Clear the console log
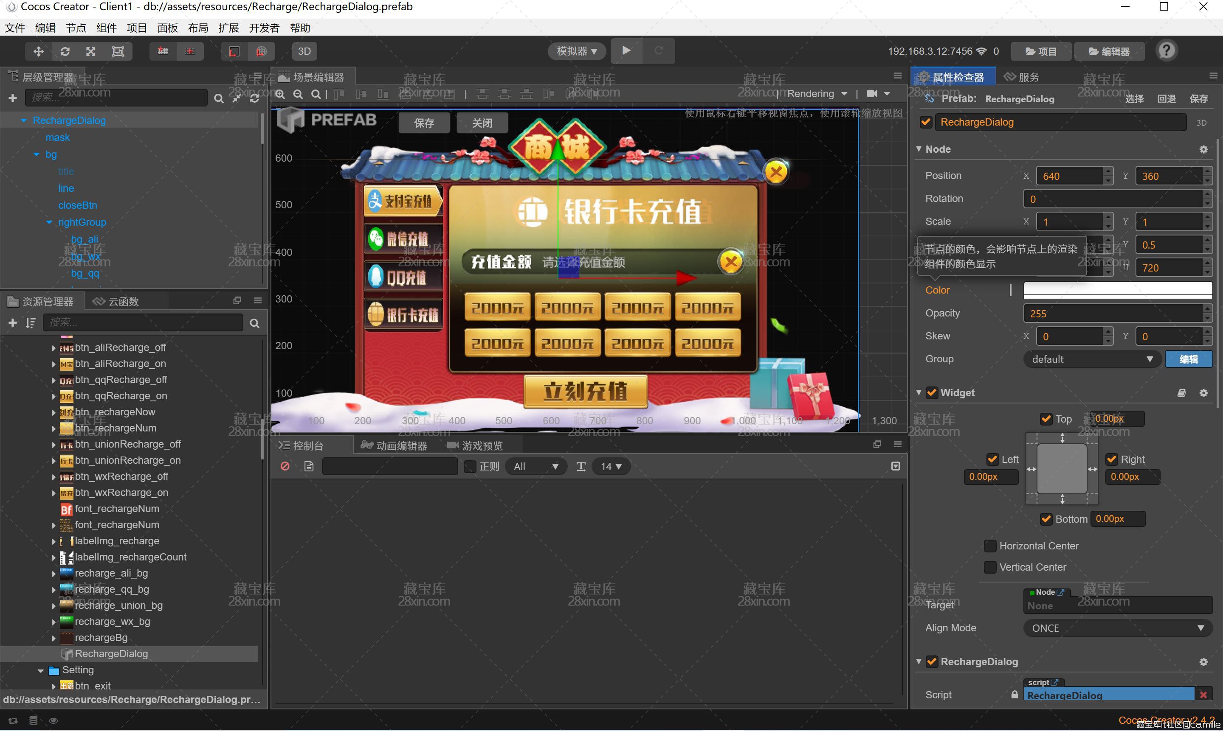Viewport: 1223px width, 731px height. [x=285, y=466]
